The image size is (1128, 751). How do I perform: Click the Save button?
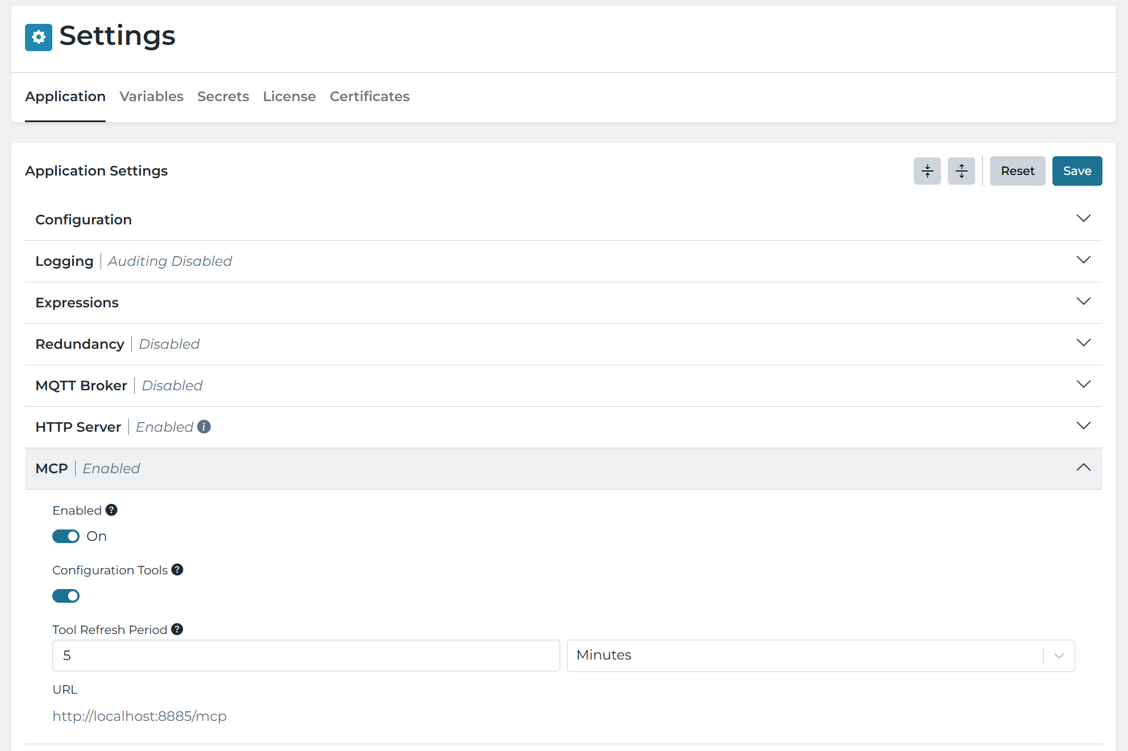tap(1077, 171)
